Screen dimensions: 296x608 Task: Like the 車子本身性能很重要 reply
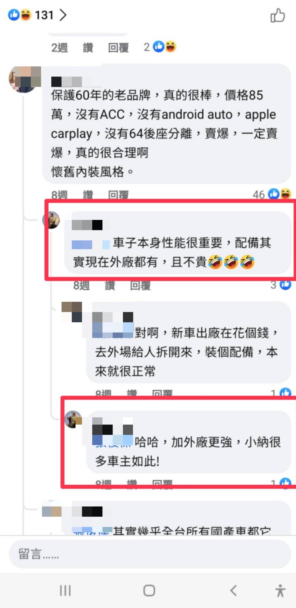coord(110,285)
